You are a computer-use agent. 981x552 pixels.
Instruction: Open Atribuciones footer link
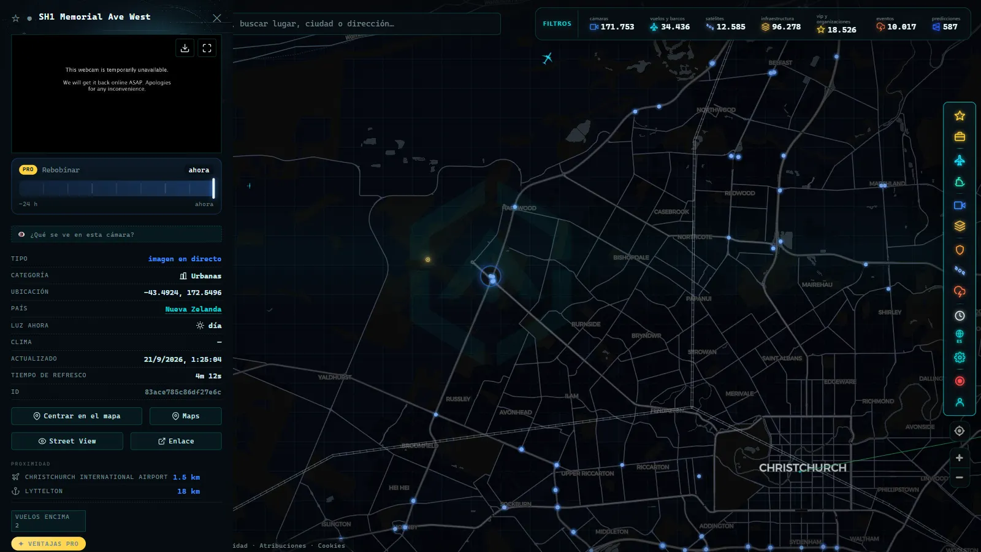tap(283, 545)
